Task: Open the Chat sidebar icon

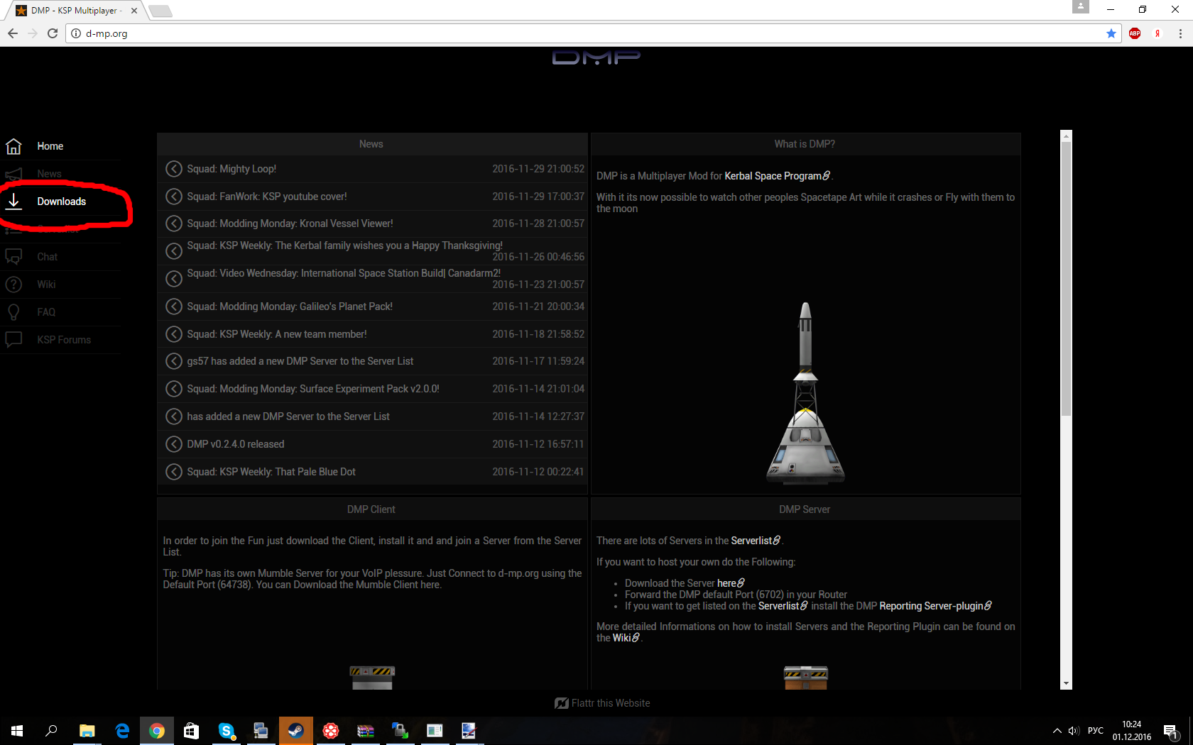Action: (x=13, y=257)
